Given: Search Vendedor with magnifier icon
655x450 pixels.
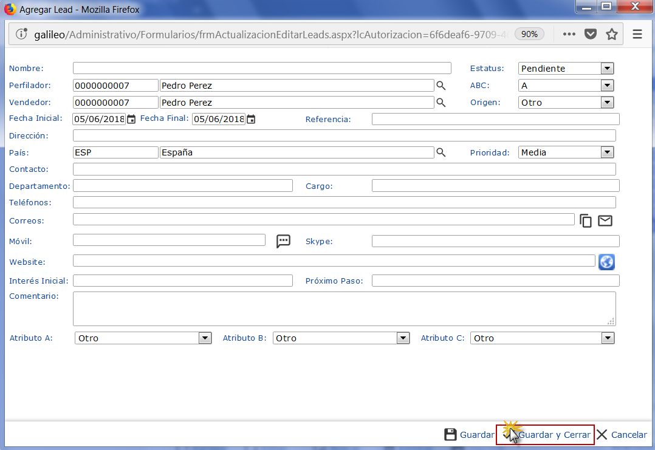Looking at the screenshot, I should pos(441,102).
